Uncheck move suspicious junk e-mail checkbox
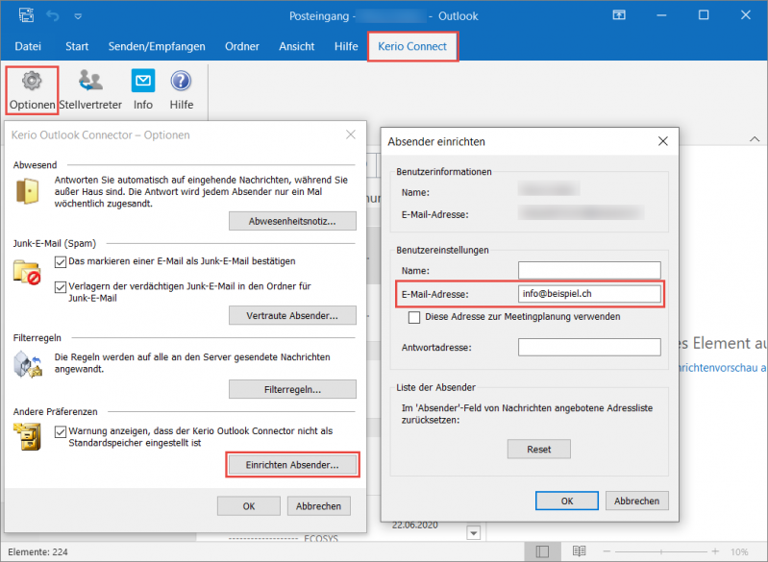768x562 pixels. (x=62, y=286)
